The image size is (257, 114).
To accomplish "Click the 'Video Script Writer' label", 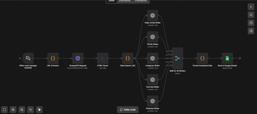I will click(x=153, y=23).
